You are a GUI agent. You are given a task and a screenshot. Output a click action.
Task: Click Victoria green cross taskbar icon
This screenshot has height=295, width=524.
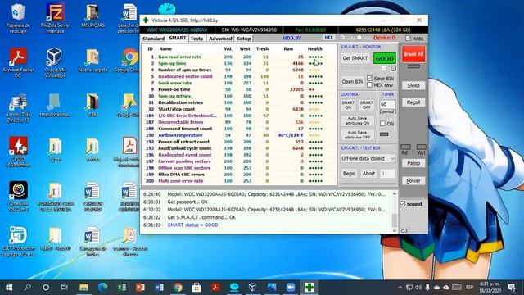tap(309, 288)
